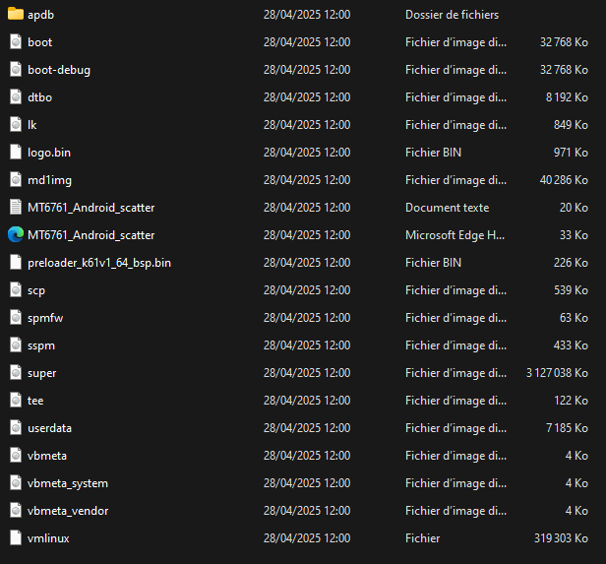Image resolution: width=606 pixels, height=564 pixels.
Task: Select the preloader_k61v1_64_bsp.bin file icon
Action: pyautogui.click(x=16, y=262)
